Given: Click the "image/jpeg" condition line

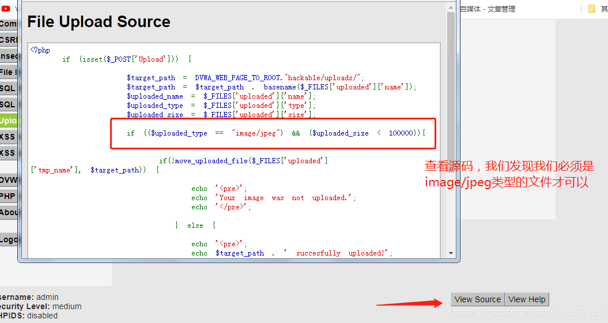Looking at the screenshot, I should point(276,133).
